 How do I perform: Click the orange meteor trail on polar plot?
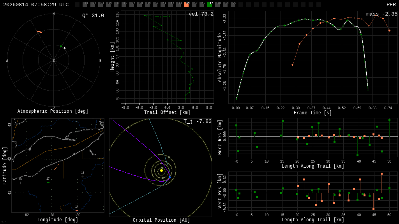[x=40, y=32]
